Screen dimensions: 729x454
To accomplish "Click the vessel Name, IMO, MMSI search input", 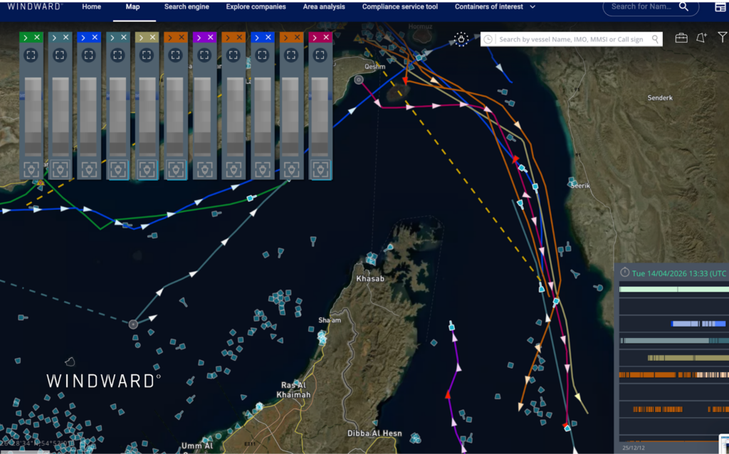I will click(x=570, y=38).
